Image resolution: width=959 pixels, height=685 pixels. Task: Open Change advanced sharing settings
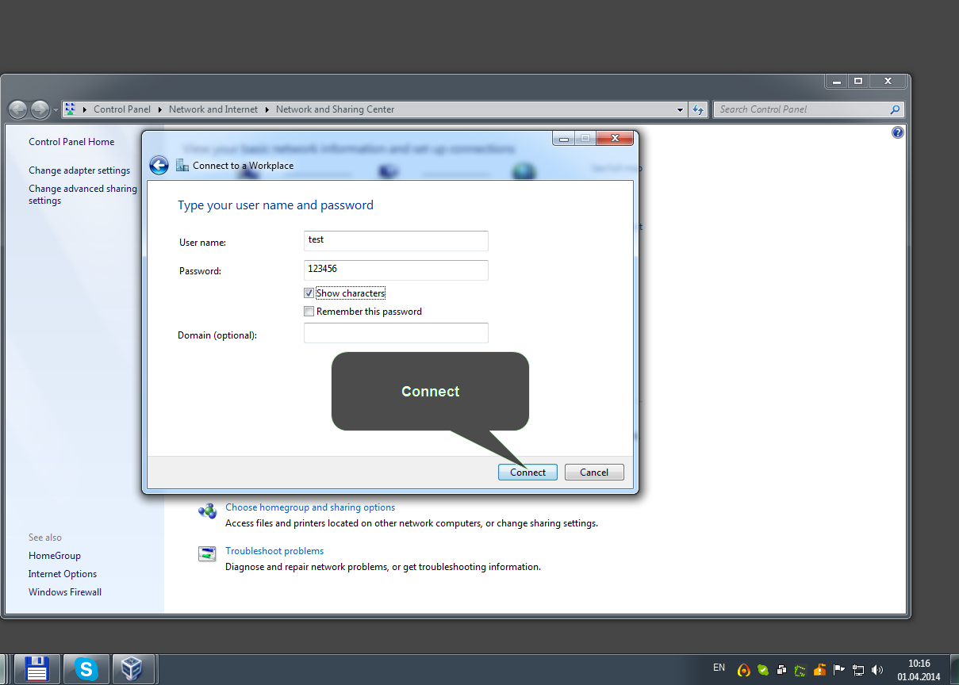(82, 194)
